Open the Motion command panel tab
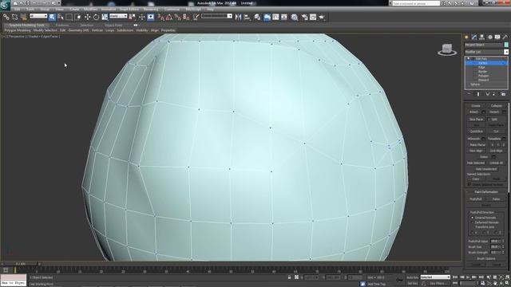This screenshot has height=287, width=511. pyautogui.click(x=489, y=37)
